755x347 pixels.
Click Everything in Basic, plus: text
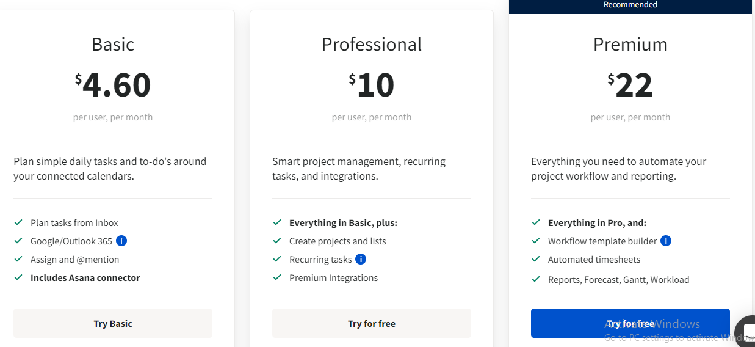[x=343, y=223]
